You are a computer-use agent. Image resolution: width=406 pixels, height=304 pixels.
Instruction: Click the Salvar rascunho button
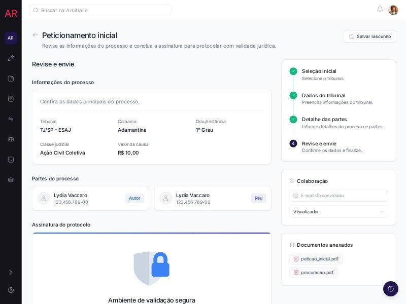pos(369,36)
